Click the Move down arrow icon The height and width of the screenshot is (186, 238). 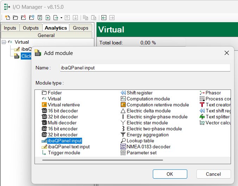pyautogui.click(x=75, y=18)
